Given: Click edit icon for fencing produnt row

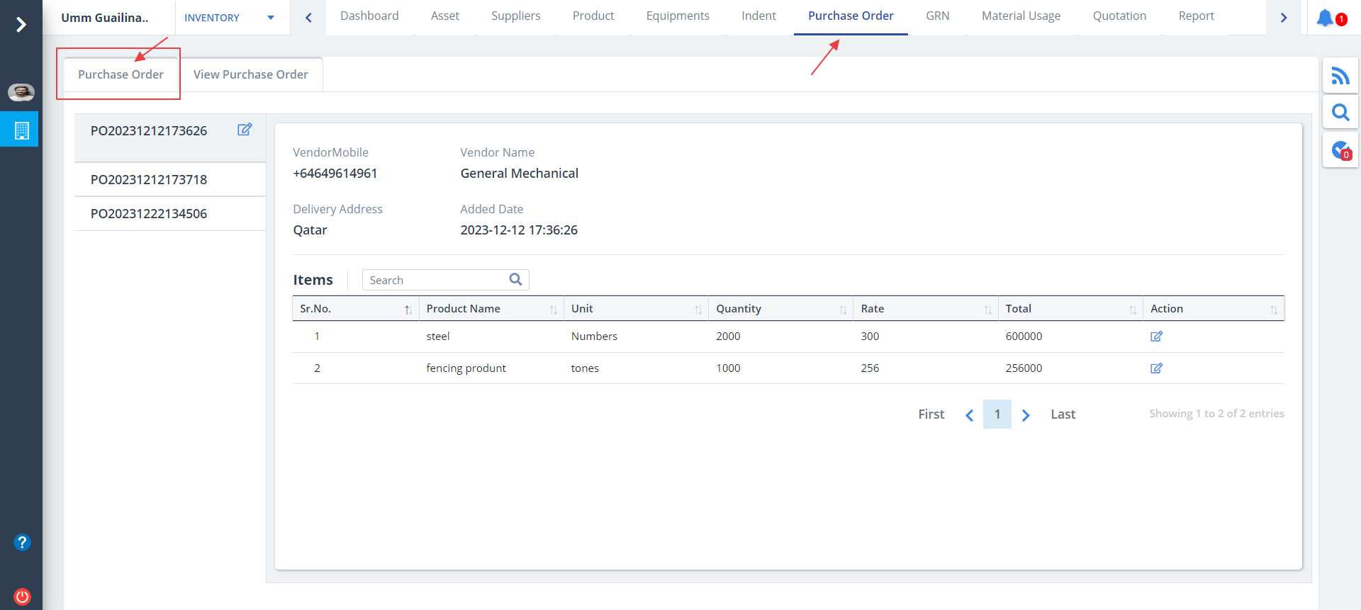Looking at the screenshot, I should coord(1156,368).
